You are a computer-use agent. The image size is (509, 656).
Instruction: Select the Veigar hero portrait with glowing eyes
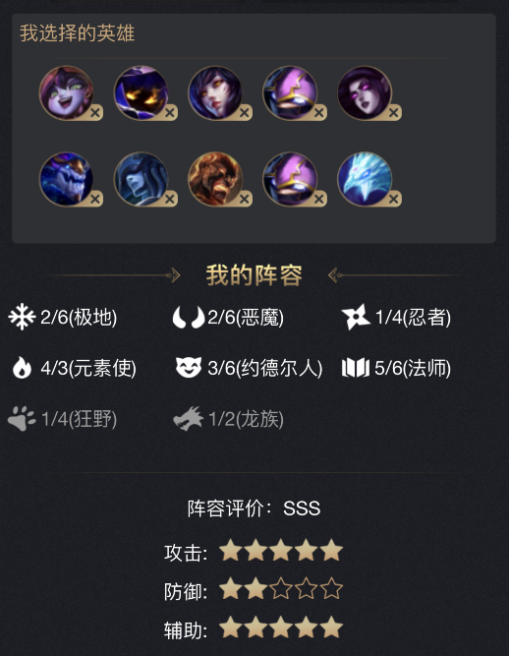141,92
